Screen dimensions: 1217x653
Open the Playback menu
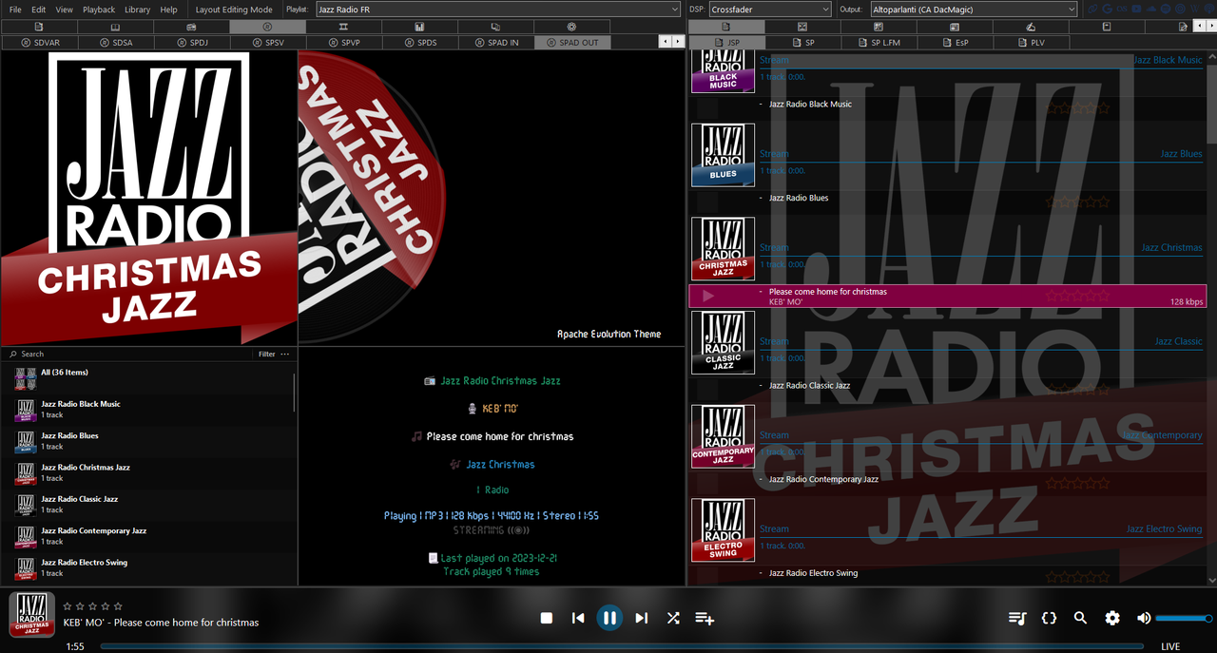coord(99,10)
